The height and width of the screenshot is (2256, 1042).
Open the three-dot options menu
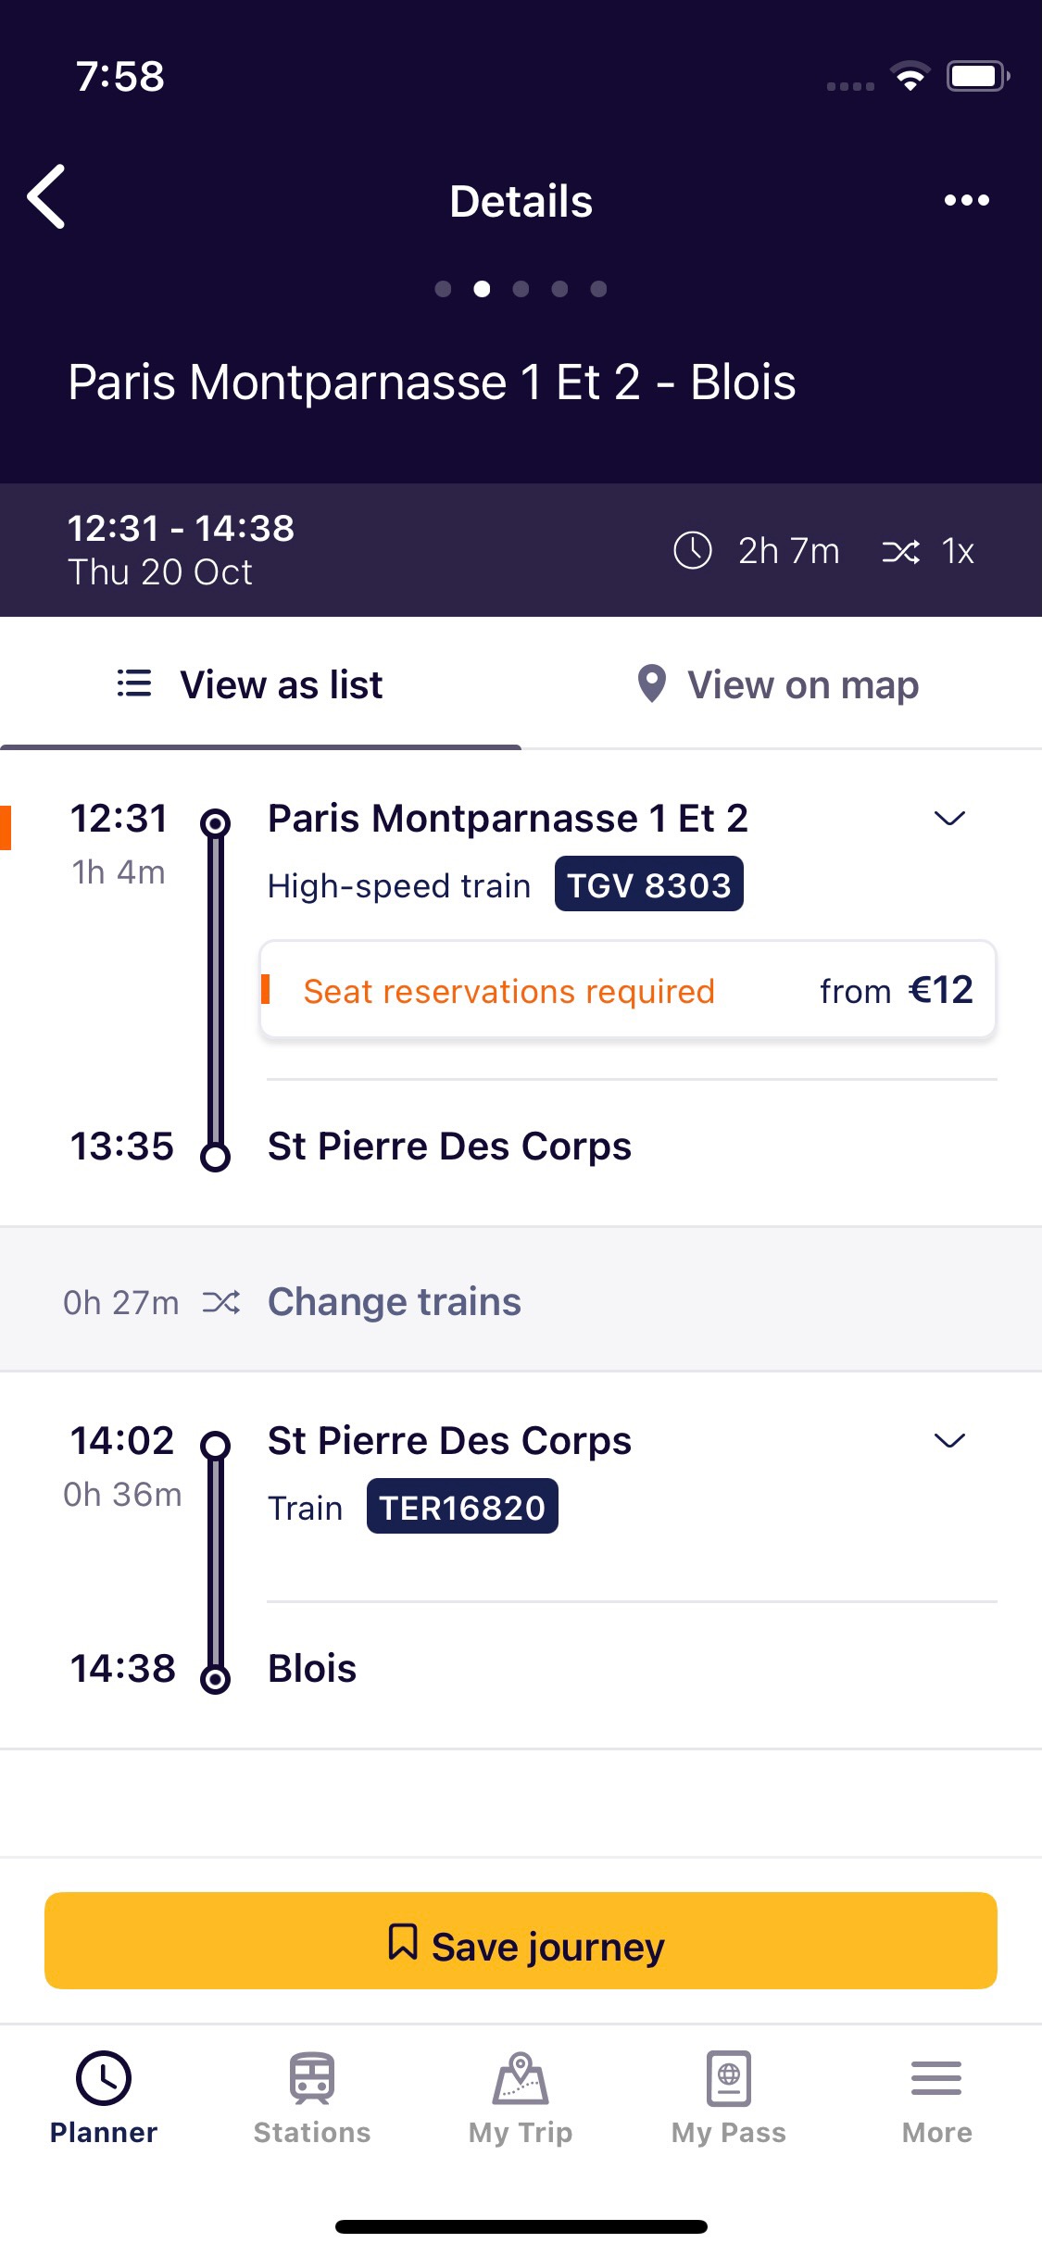[966, 200]
